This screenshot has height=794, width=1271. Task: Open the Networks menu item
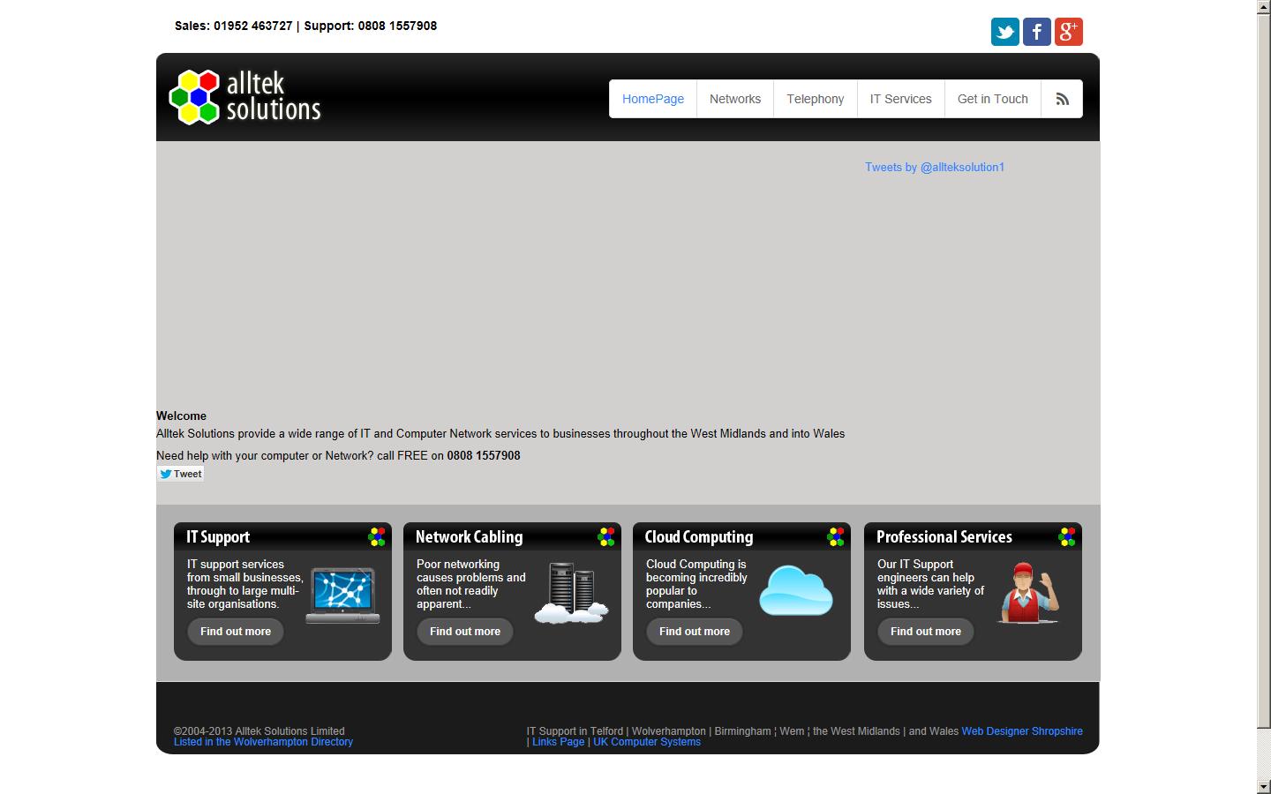(734, 99)
